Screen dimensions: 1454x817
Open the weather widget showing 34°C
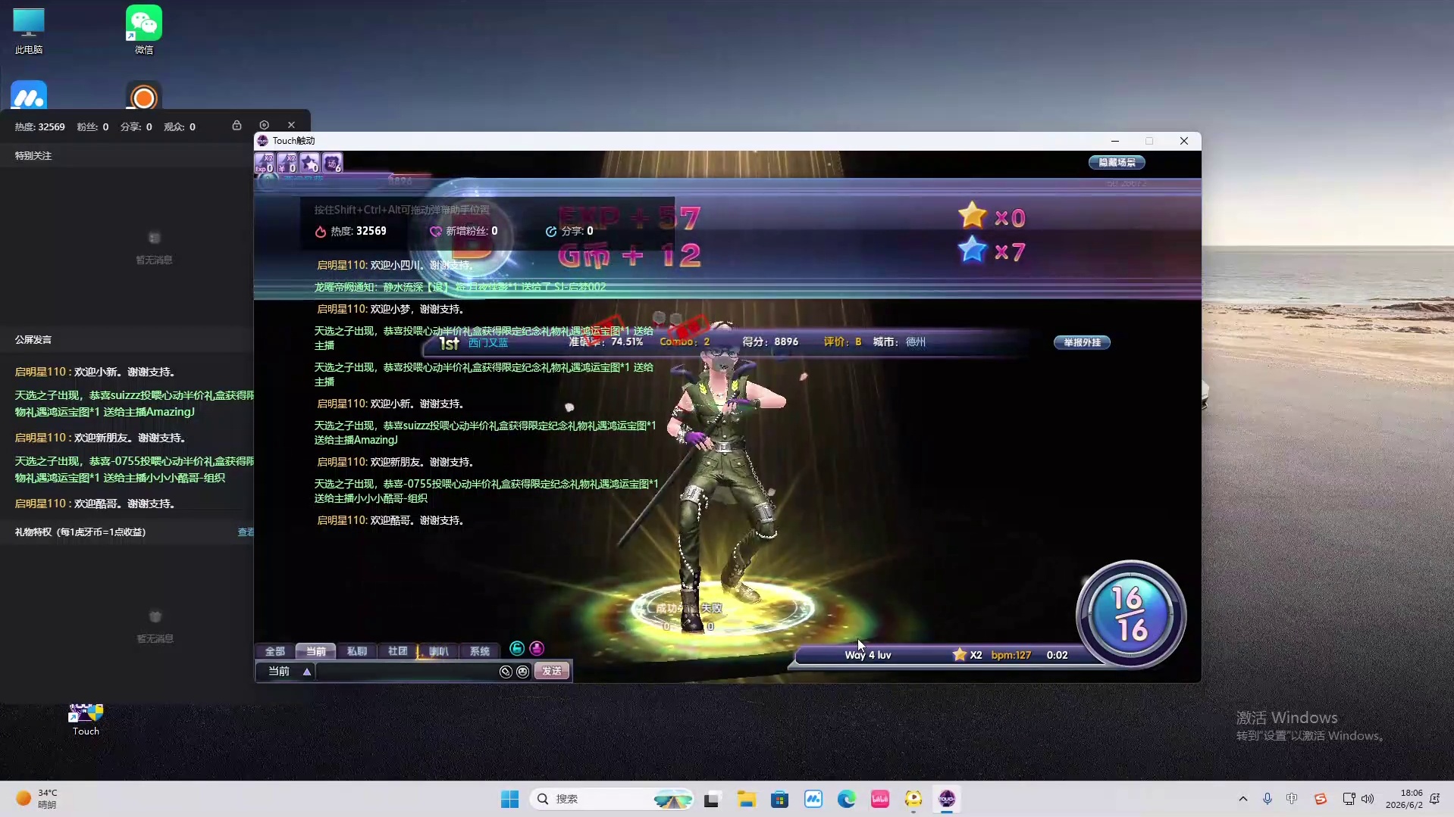tap(36, 799)
